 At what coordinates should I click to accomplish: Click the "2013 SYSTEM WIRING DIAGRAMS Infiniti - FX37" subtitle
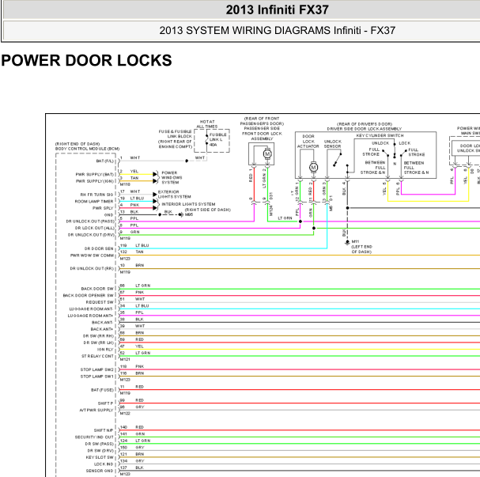pyautogui.click(x=277, y=30)
